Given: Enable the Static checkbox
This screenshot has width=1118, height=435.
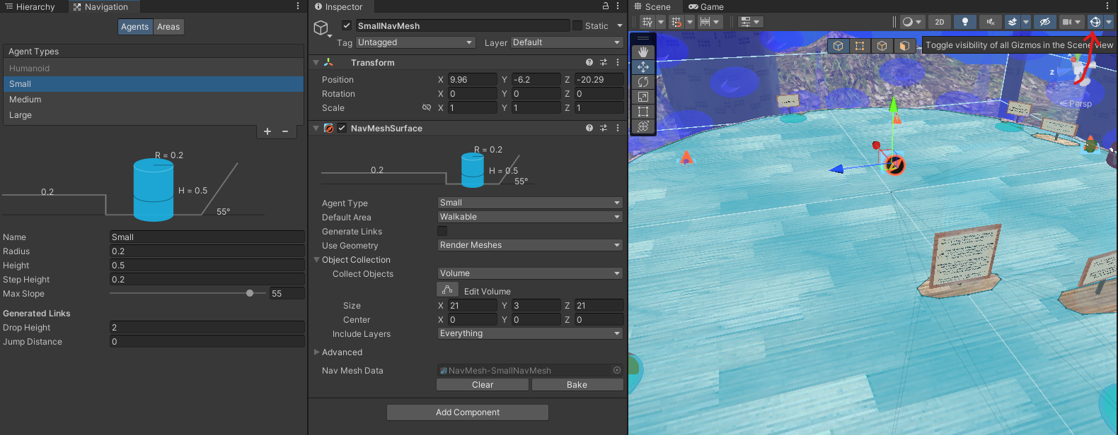Looking at the screenshot, I should pos(577,26).
